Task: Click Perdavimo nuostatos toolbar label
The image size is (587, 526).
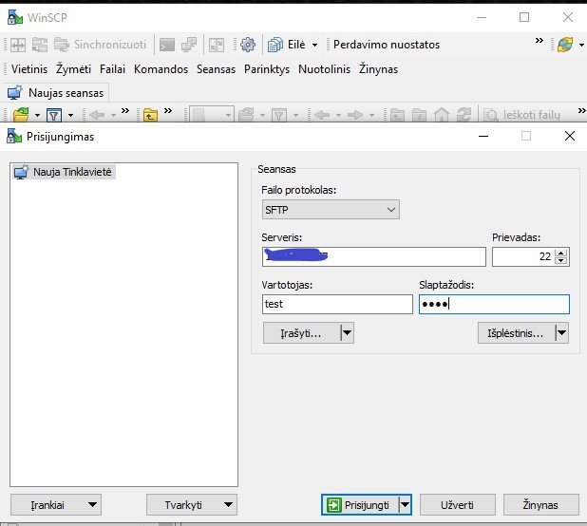Action: [387, 45]
